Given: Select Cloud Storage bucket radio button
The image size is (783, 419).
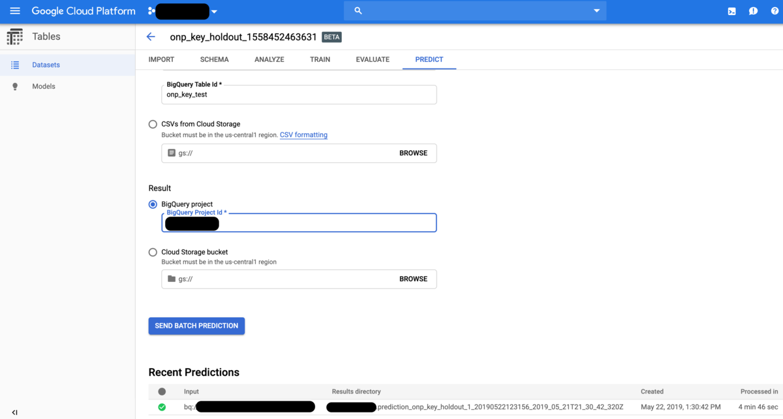Looking at the screenshot, I should (153, 252).
